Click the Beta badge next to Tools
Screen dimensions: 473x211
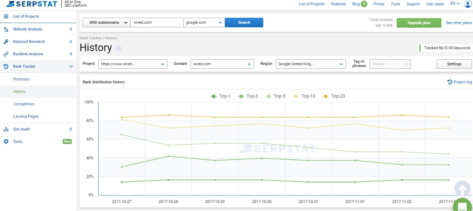67,141
